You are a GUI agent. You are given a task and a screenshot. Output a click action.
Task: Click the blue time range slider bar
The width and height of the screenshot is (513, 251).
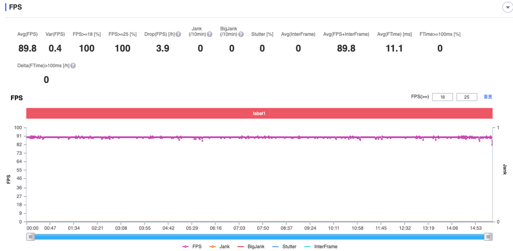(x=259, y=236)
